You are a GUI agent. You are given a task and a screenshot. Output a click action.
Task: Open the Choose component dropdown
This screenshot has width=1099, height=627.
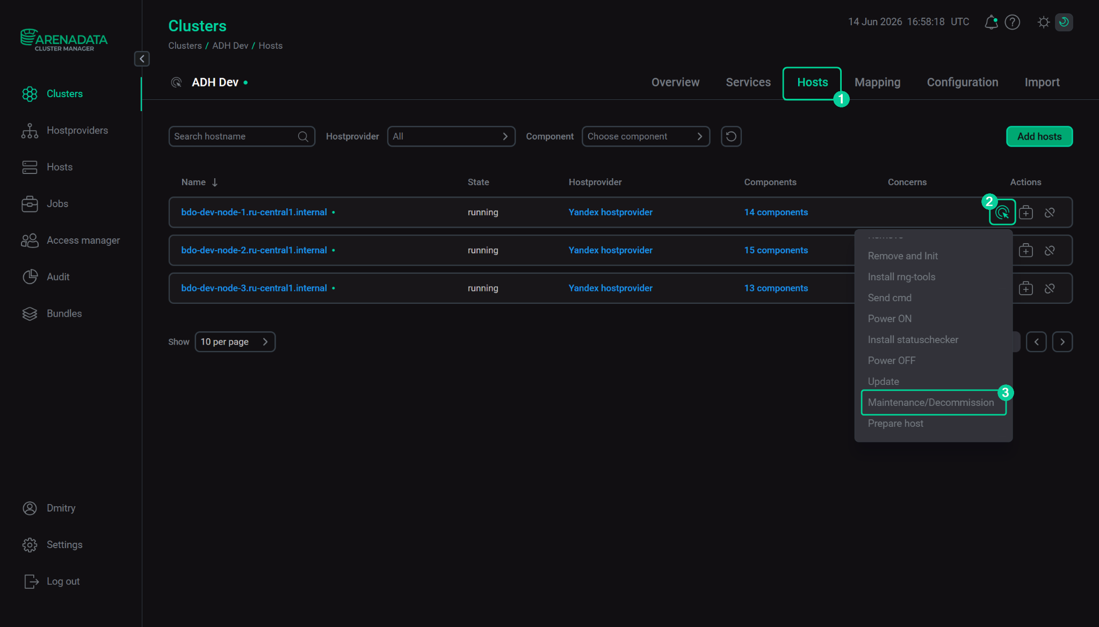[x=646, y=136]
